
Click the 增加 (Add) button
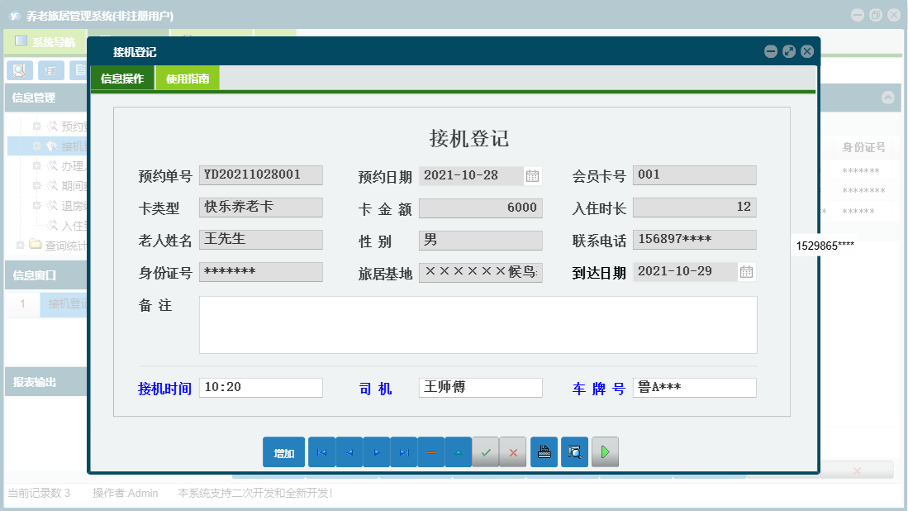(x=283, y=452)
